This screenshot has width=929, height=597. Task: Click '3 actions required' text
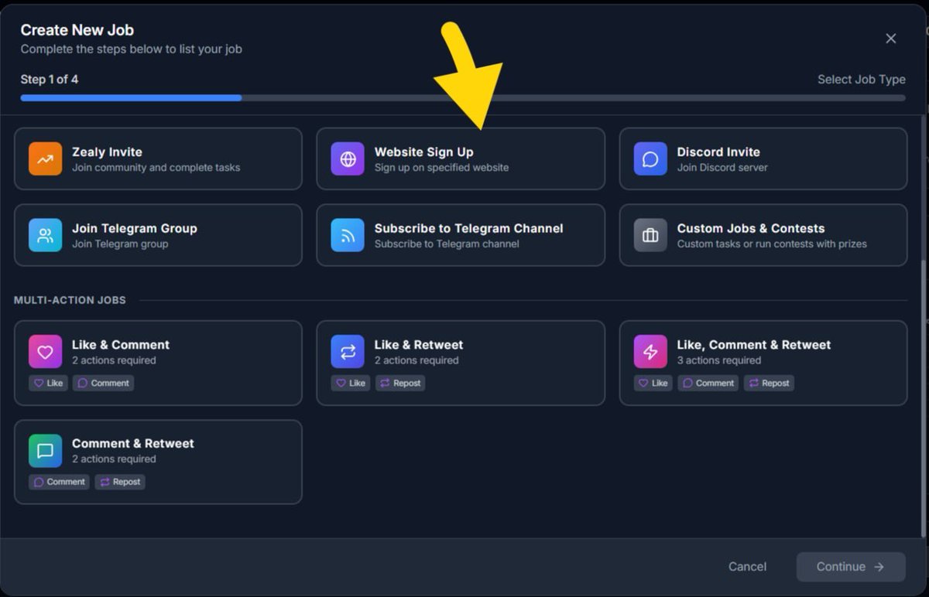719,360
